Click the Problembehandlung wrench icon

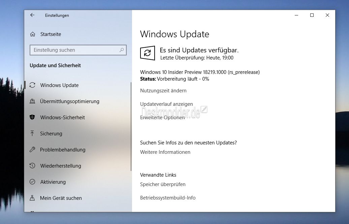[x=32, y=149]
